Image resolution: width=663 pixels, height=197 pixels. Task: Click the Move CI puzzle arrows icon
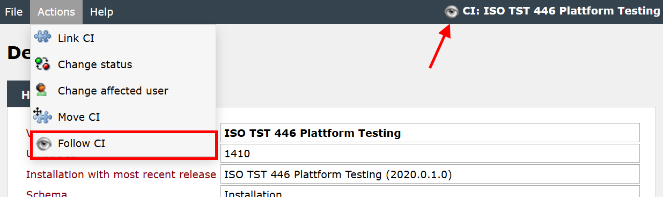(42, 116)
